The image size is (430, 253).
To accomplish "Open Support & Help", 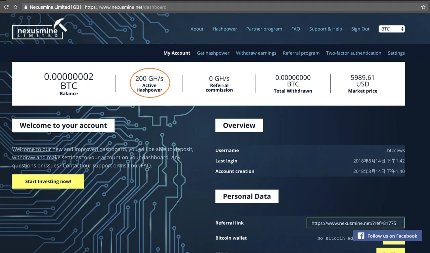I will click(x=326, y=29).
